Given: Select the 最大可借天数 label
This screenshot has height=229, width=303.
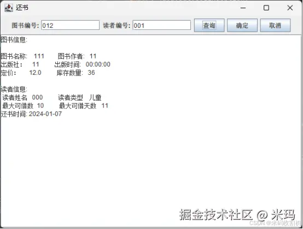Looking at the screenshot, I should [78, 106].
